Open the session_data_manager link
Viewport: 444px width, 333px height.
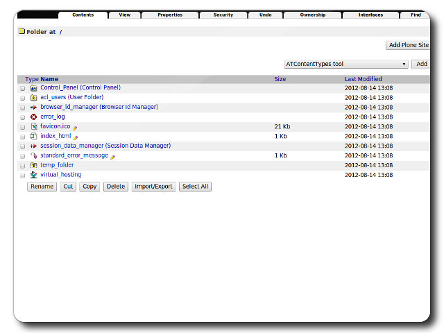click(x=105, y=146)
